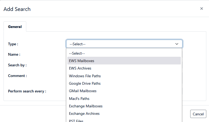Choose the --Select-- placeholder option in the list
This screenshot has width=209, height=122.
[x=77, y=53]
